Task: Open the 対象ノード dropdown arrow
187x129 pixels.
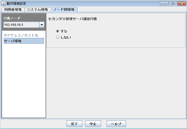Action: coord(42,25)
